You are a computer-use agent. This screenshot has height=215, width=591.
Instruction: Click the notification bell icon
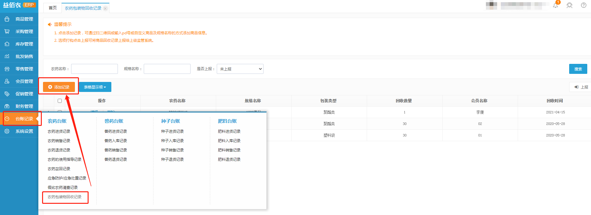[x=555, y=5]
